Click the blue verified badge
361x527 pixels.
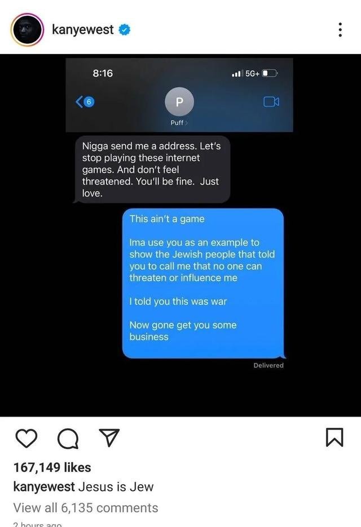click(125, 29)
